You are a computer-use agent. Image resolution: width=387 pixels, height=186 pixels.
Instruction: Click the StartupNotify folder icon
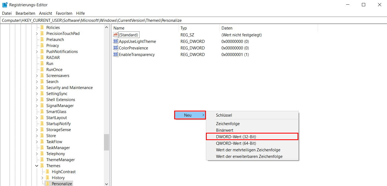(x=42, y=123)
